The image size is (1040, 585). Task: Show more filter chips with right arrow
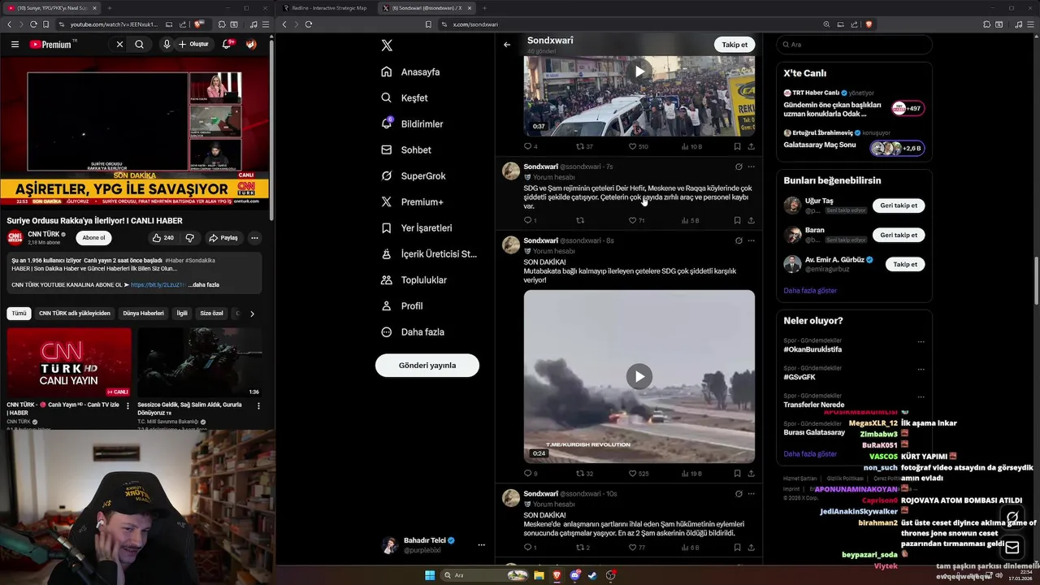click(252, 314)
